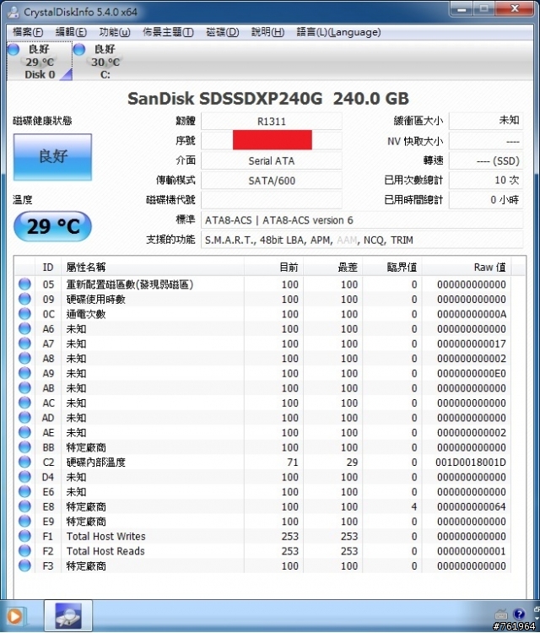Select the 硬碟內部溫度 attribute name

(x=95, y=463)
